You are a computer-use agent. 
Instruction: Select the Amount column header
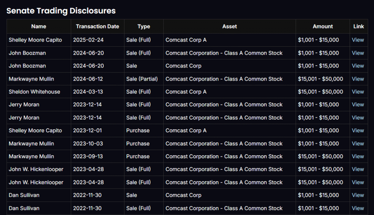(323, 26)
